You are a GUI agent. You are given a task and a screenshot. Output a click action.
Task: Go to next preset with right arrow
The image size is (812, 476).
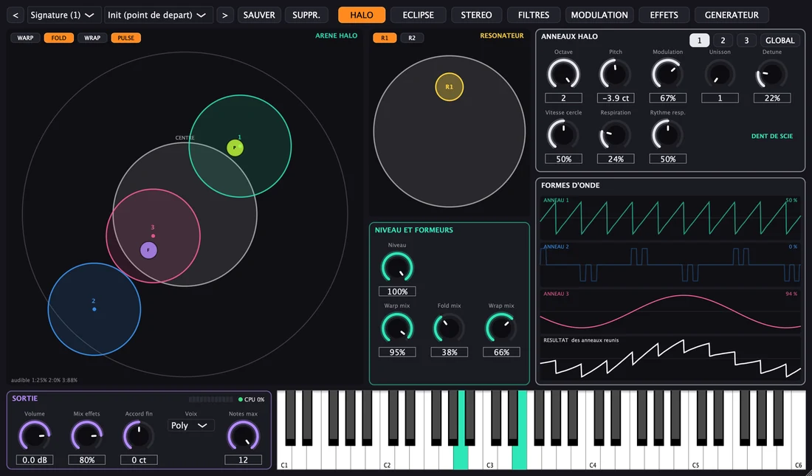224,15
